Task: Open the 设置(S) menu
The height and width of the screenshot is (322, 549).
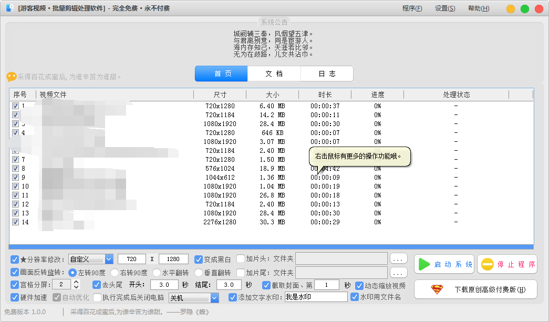Action: click(445, 8)
